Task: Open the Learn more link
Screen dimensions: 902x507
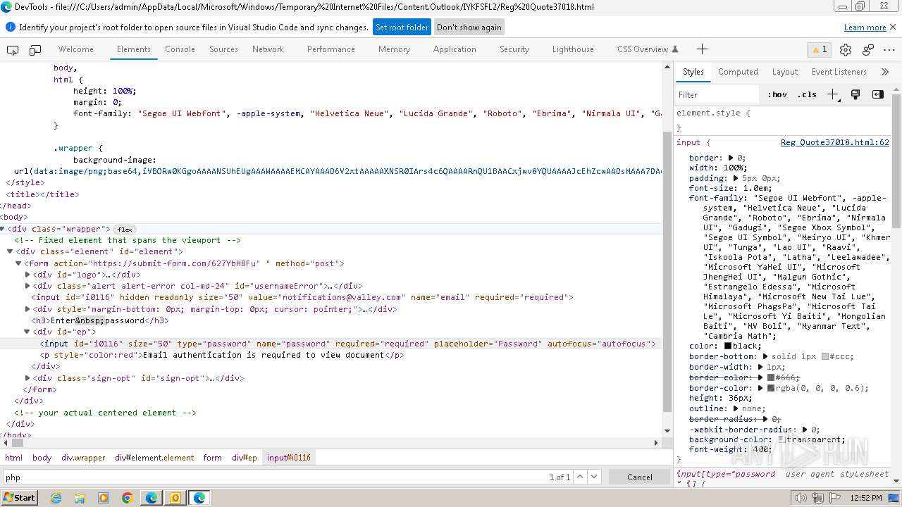Action: (x=865, y=27)
